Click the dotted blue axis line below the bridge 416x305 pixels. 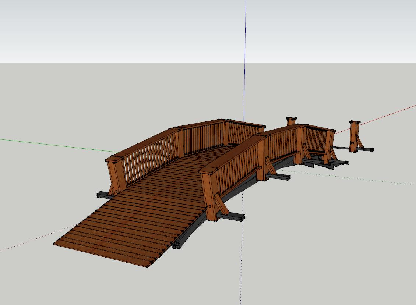click(242, 265)
